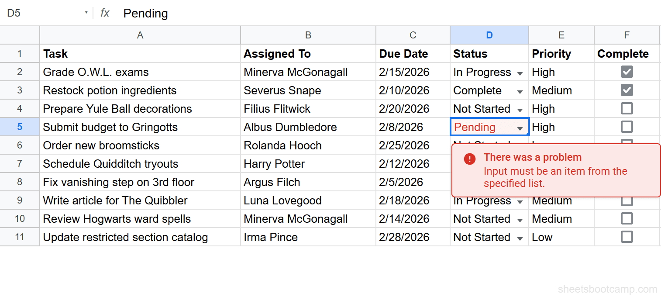Image resolution: width=661 pixels, height=297 pixels.
Task: Select the cell with Submit budget to Gringotts
Action: (140, 127)
